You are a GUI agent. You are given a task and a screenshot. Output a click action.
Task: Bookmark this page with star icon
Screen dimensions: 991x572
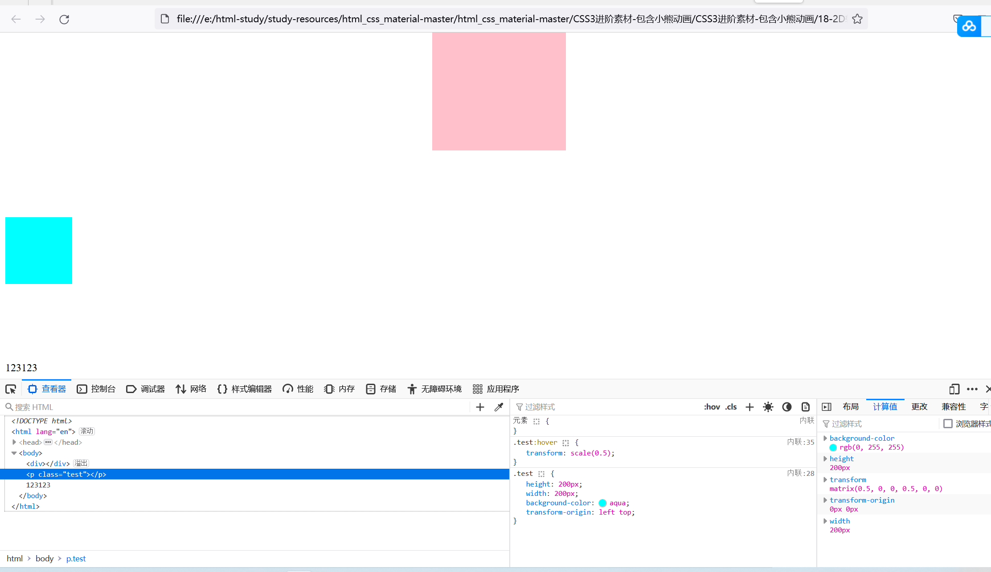tap(857, 19)
